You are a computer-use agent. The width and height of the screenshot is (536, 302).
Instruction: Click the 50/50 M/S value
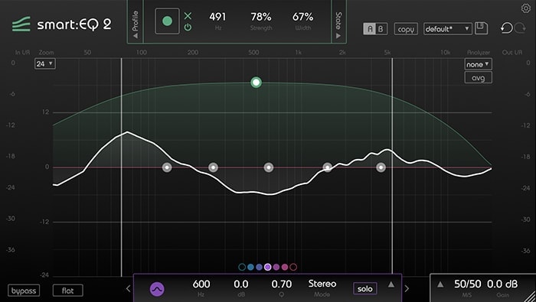(x=467, y=284)
